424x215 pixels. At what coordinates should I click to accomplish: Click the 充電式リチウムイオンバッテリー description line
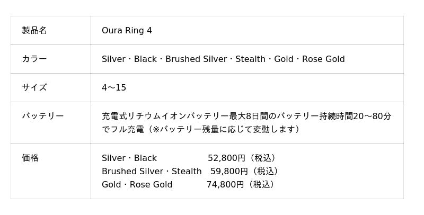tap(246, 117)
